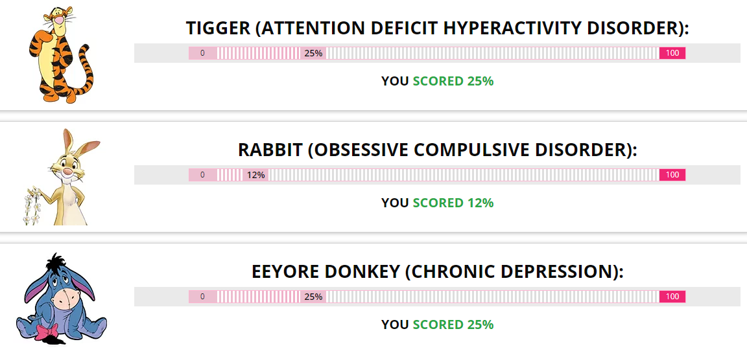Click the Tigger character image

[60, 54]
